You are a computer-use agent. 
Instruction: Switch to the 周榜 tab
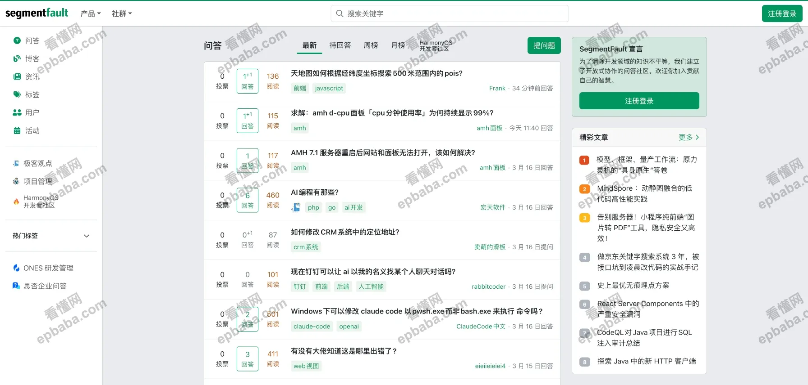pos(371,45)
